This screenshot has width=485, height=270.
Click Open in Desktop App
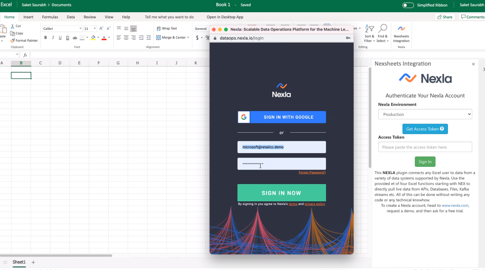click(x=225, y=17)
